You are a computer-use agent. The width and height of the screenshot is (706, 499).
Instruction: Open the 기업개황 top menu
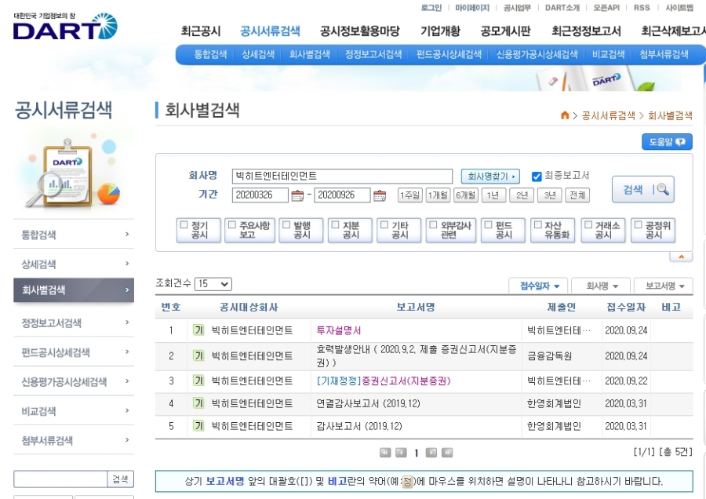click(440, 31)
